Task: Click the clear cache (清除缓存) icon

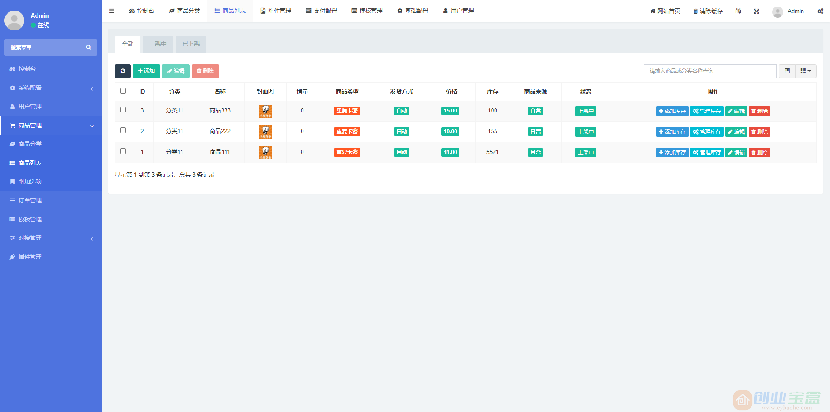Action: 707,11
